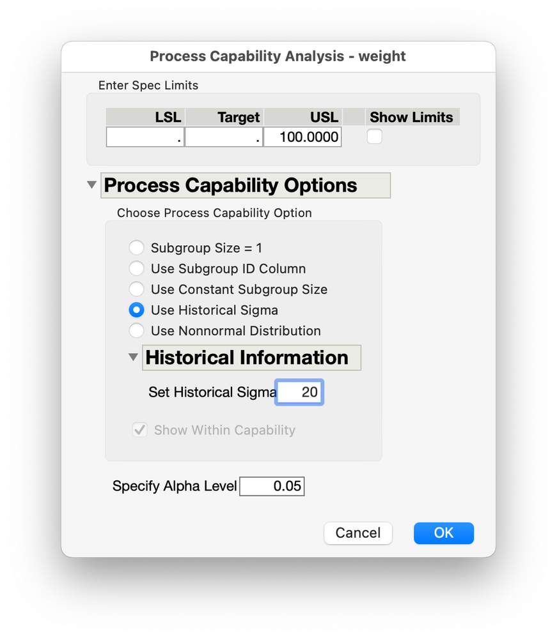Toggle Show Within Capability checkbox
Image resolution: width=557 pixels, height=638 pixels.
click(140, 430)
